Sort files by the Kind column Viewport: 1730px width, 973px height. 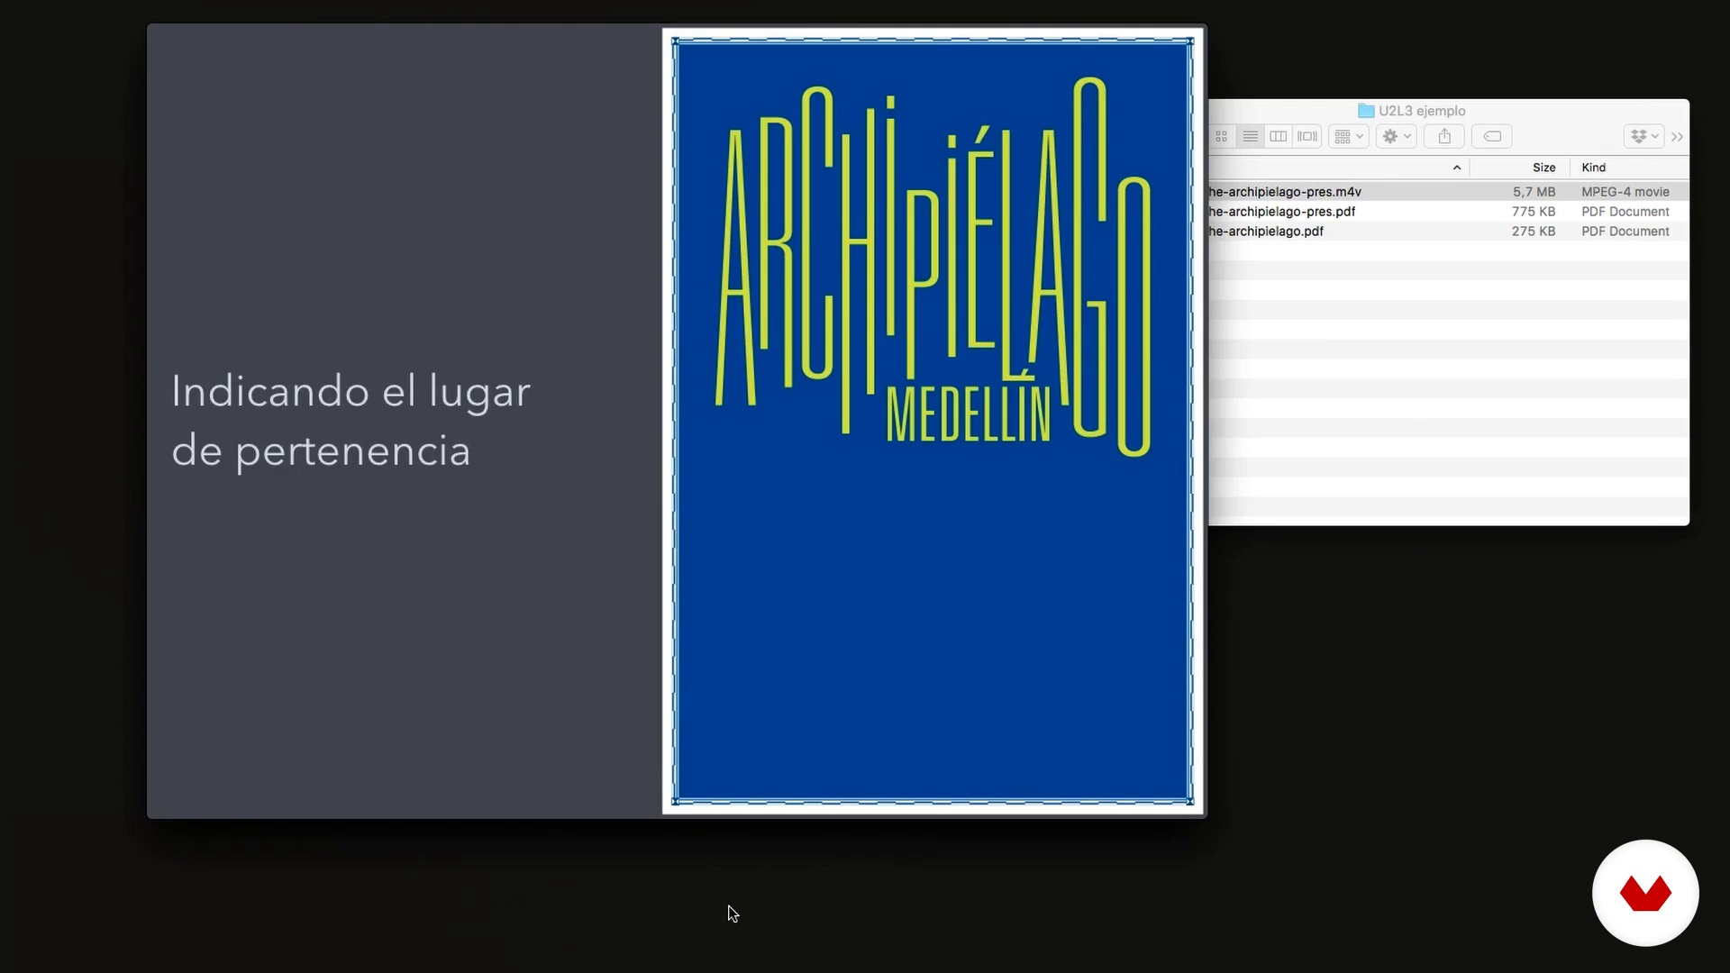[x=1593, y=168]
